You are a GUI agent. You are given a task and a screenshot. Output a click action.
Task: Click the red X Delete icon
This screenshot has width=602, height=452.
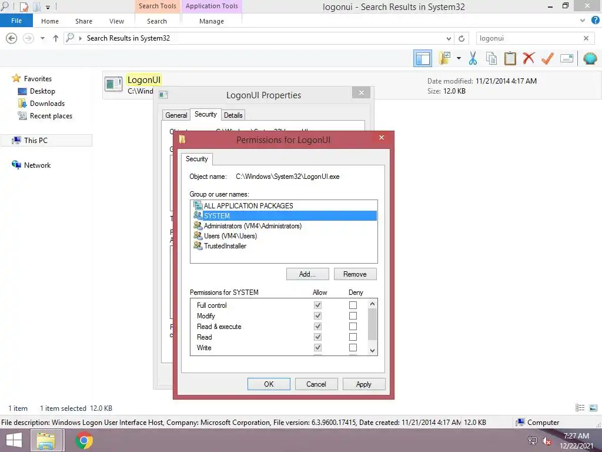(529, 58)
